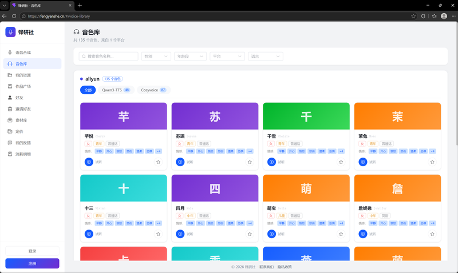The image size is (458, 273).
Task: Click the 锋研社 microphone logo
Action: point(10,32)
